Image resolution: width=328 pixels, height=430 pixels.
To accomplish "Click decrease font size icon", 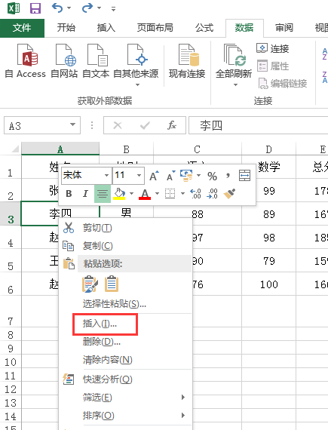I will [170, 176].
